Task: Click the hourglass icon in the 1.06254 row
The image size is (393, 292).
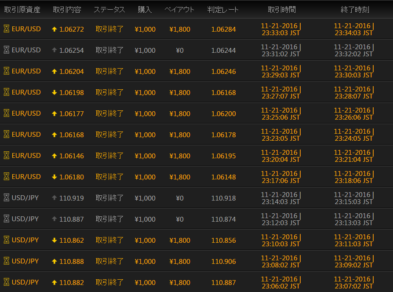Action: (7, 50)
